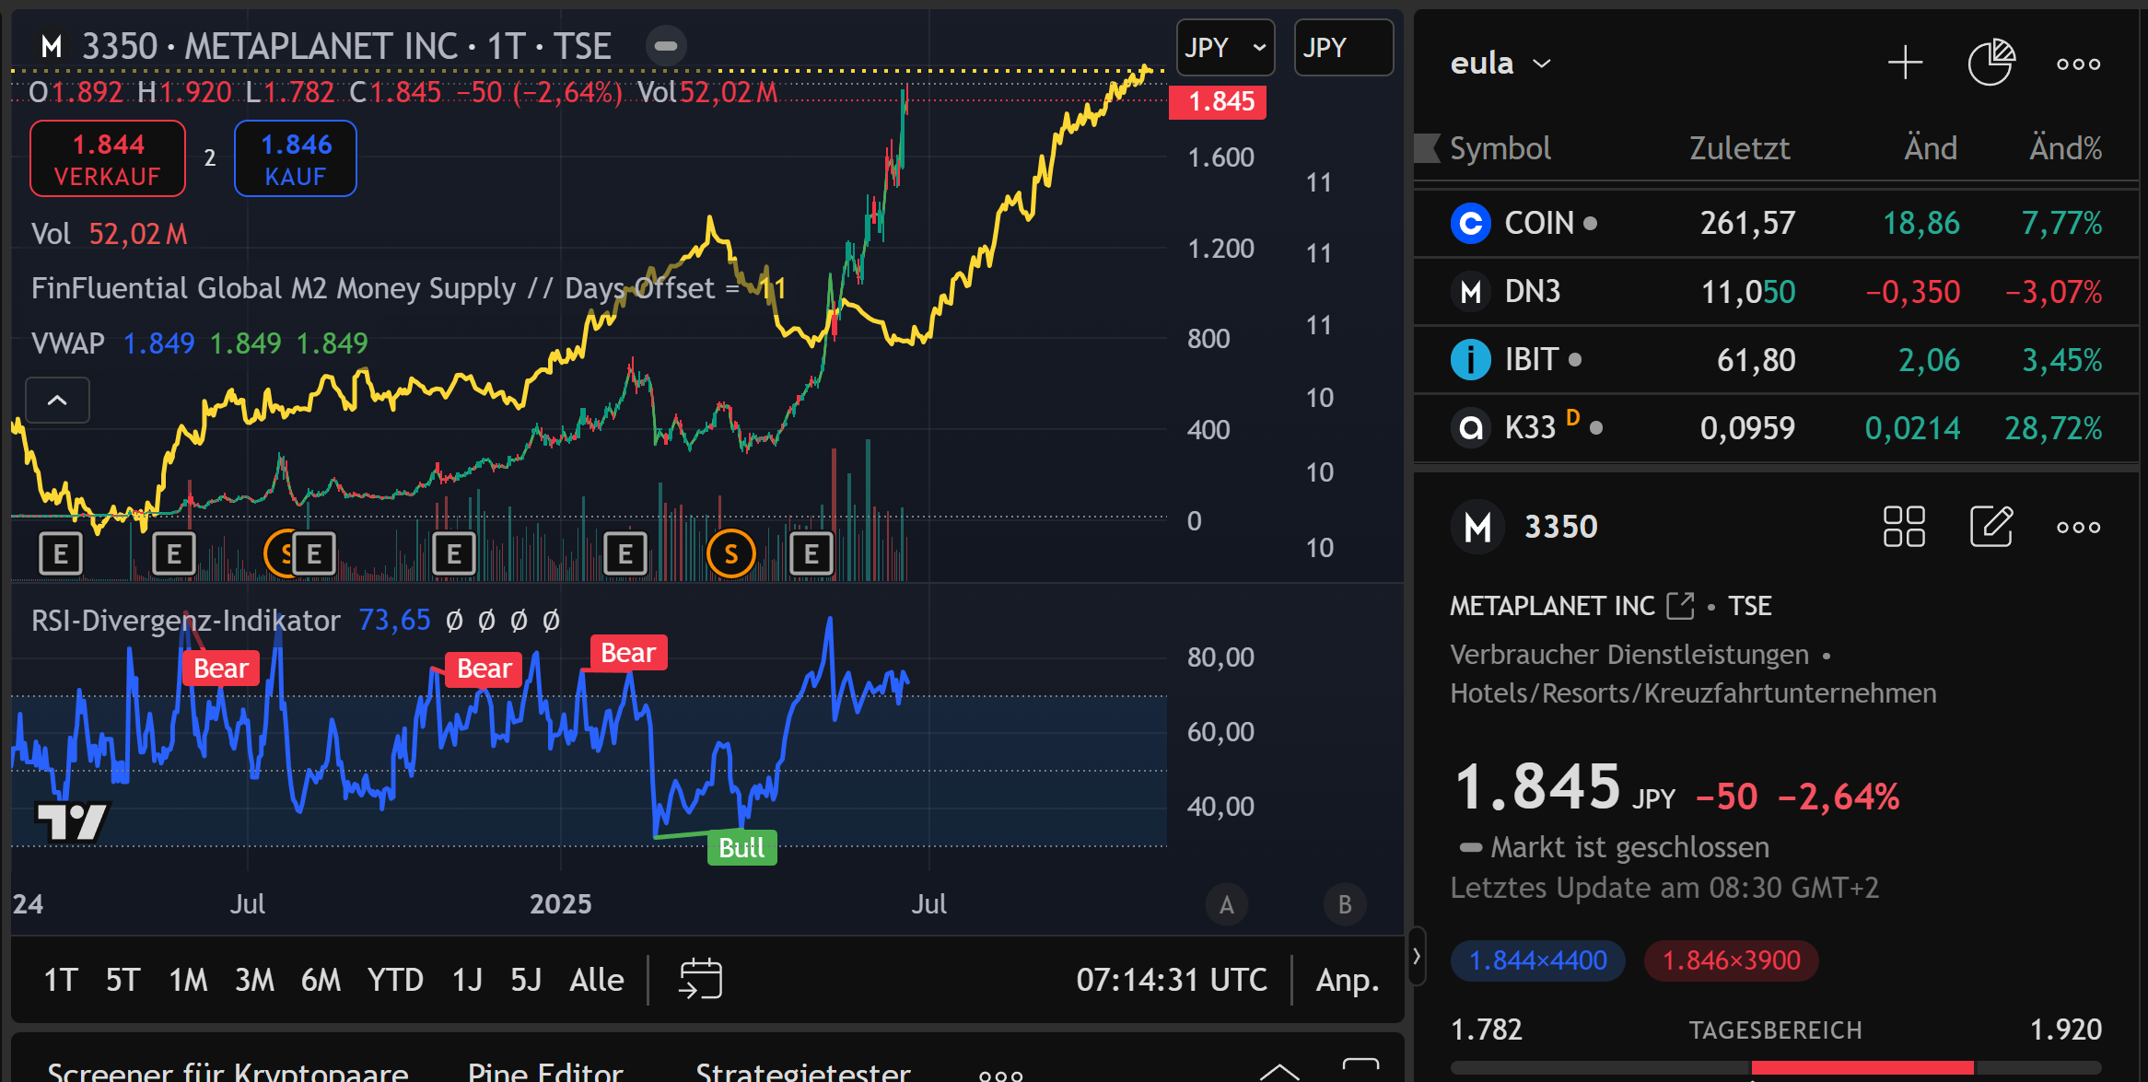Sort the watchlist by Änd% column
Viewport: 2148px width, 1082px height.
click(2065, 148)
